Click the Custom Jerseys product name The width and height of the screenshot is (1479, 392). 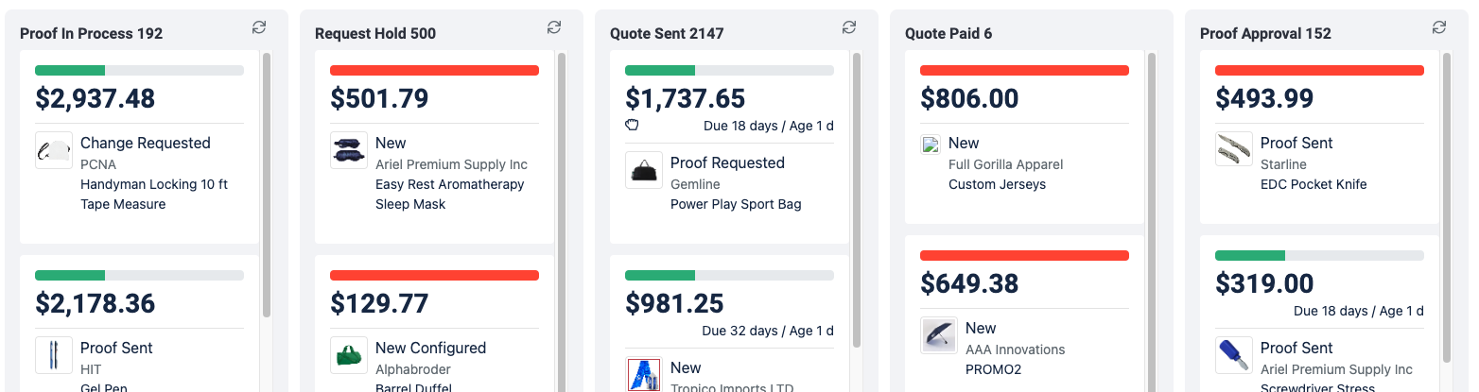pos(997,184)
